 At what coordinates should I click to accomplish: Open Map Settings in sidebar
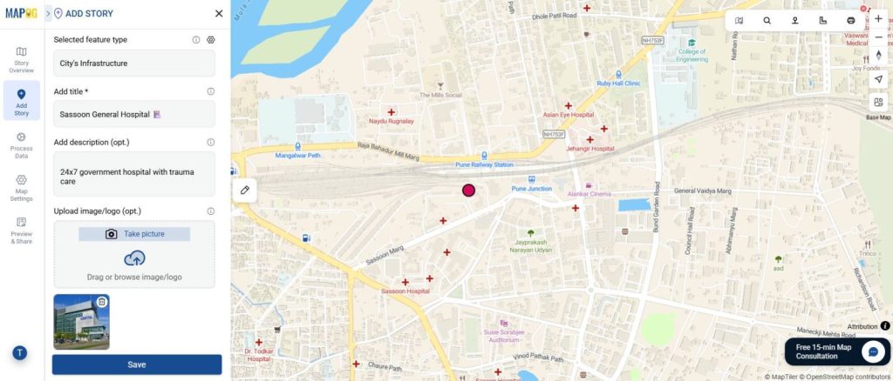click(x=21, y=188)
